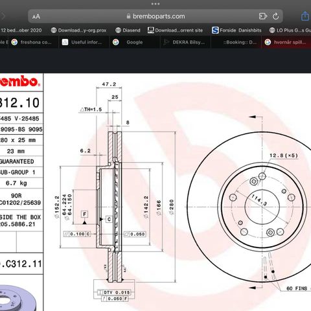The height and width of the screenshot is (311, 311).
Task: Switch to the 'Useful infor...' tab
Action: [x=84, y=42]
